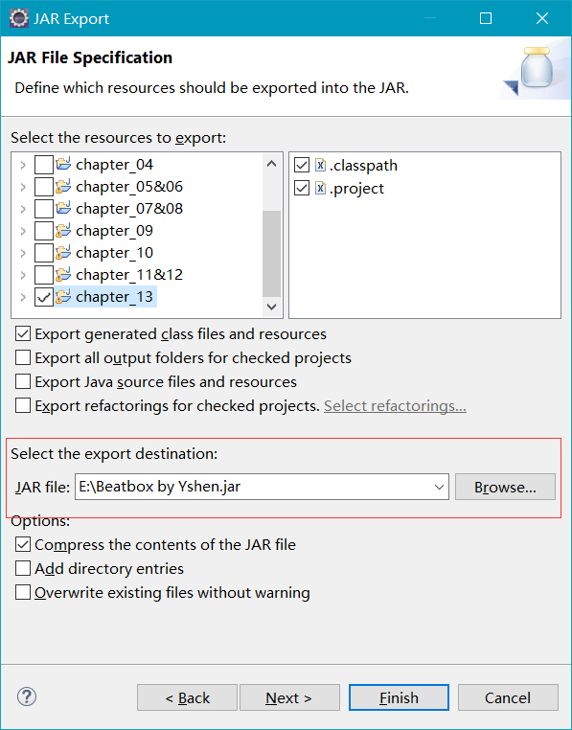Toggle Overwrite existing files without warning
Image resolution: width=572 pixels, height=730 pixels.
point(23,592)
